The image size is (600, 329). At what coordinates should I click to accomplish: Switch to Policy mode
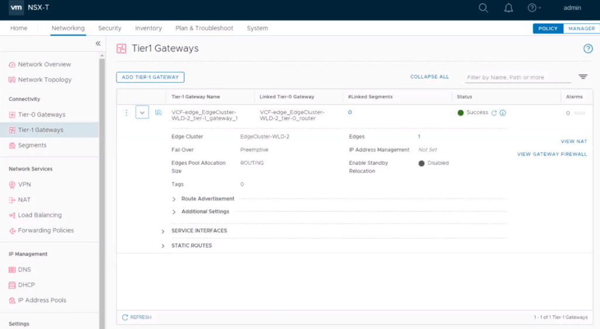[x=548, y=28]
